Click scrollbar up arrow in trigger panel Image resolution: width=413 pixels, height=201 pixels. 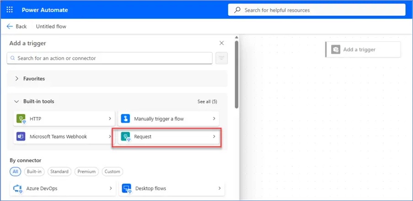click(236, 37)
